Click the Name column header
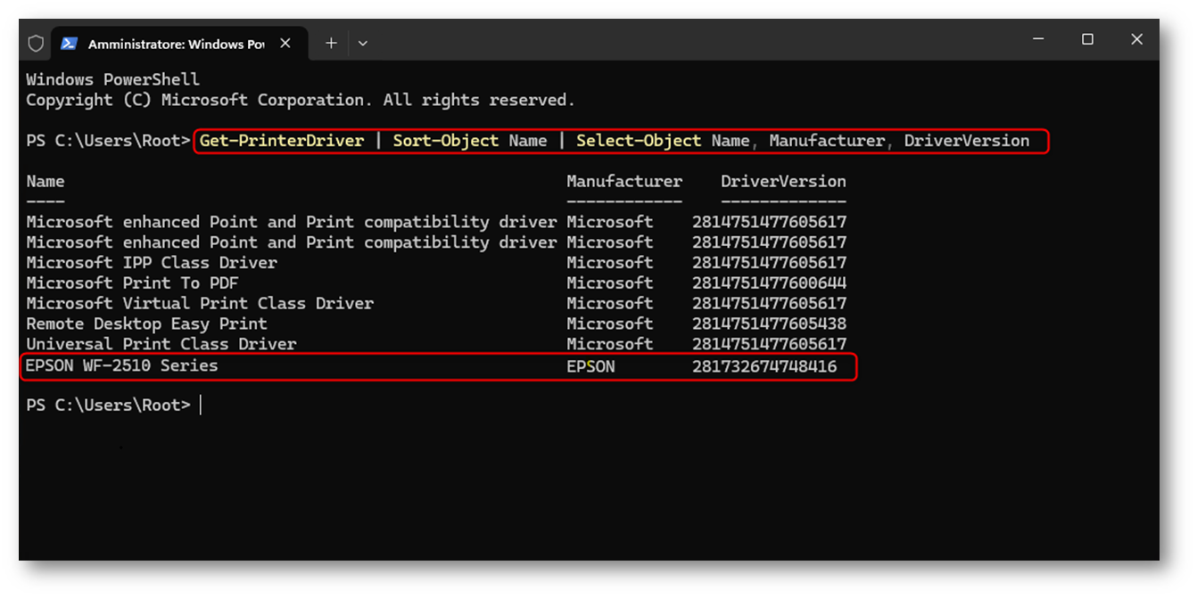 [x=45, y=181]
